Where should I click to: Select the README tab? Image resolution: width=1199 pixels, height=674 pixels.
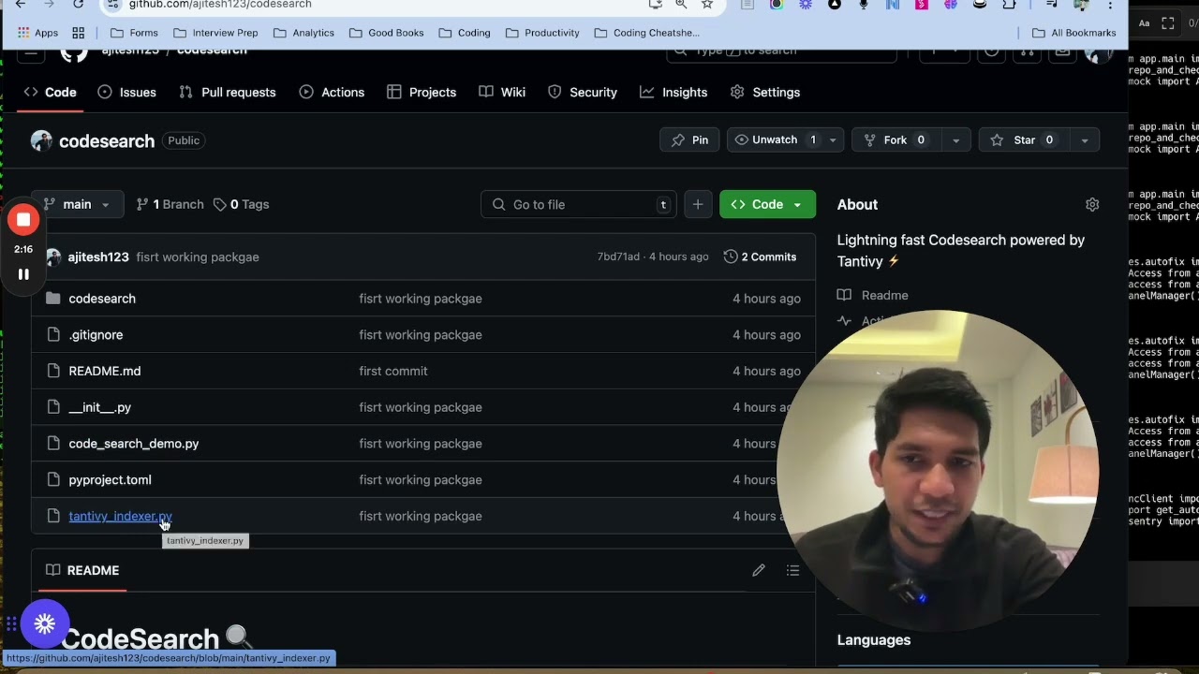82,570
